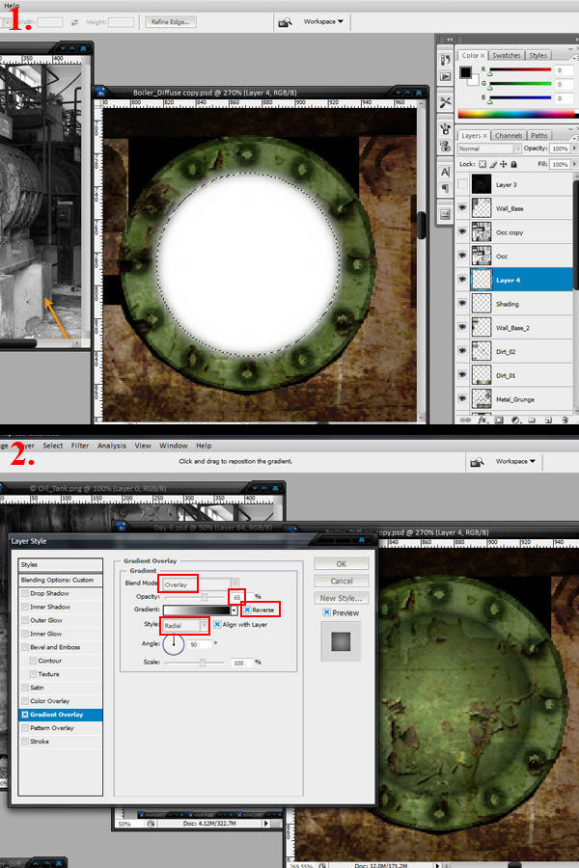Click the fx layer style icon
The height and width of the screenshot is (868, 579).
[x=482, y=420]
